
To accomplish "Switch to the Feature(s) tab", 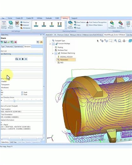I will [x=9, y=47].
